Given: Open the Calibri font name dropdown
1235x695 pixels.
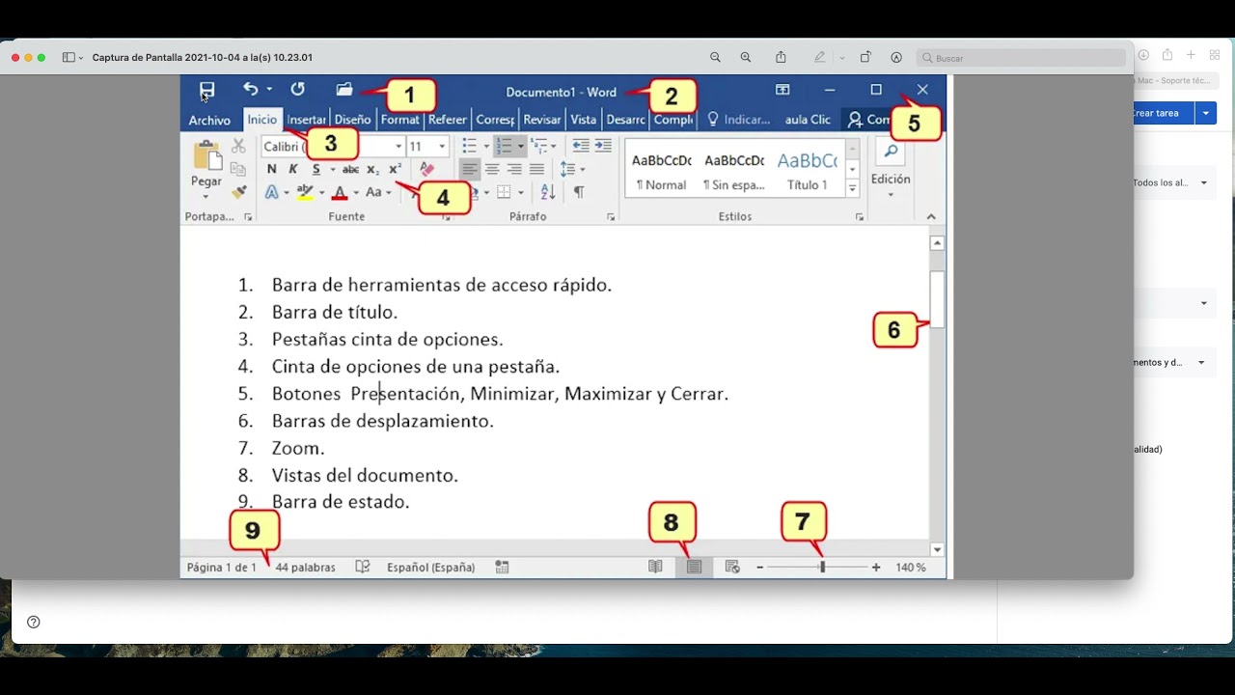Looking at the screenshot, I should (398, 147).
